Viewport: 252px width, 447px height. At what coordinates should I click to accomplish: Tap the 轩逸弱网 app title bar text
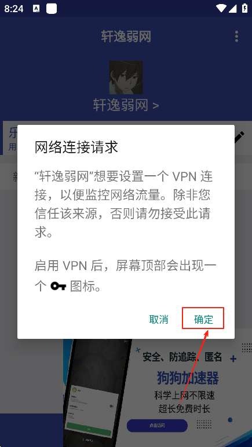pos(126,36)
